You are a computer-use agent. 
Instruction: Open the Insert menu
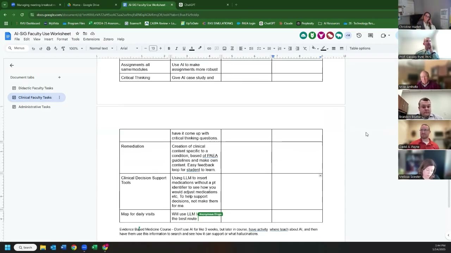coord(49,39)
